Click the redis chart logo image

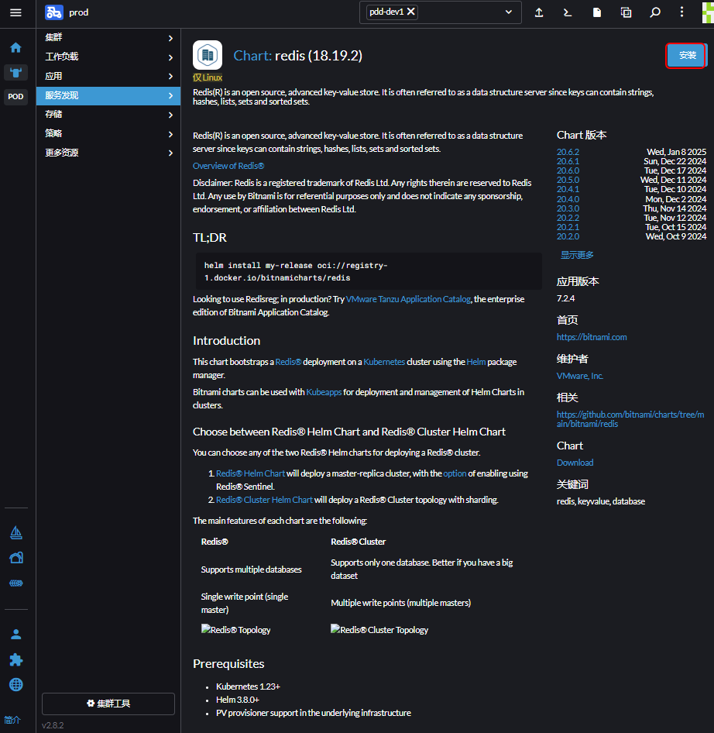point(208,55)
